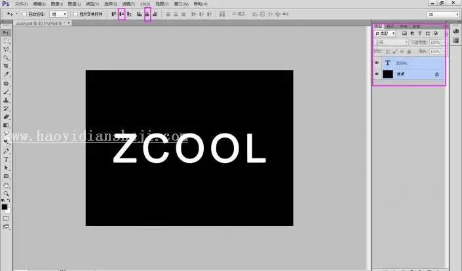Filter layers by smart object icon
Screen dimensions: 462x271
pyautogui.click(x=436, y=33)
